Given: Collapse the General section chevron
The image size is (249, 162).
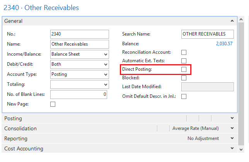Looking at the screenshot, I should pos(232,21).
